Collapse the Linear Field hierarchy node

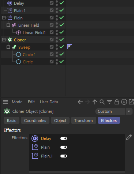pos(8,25)
